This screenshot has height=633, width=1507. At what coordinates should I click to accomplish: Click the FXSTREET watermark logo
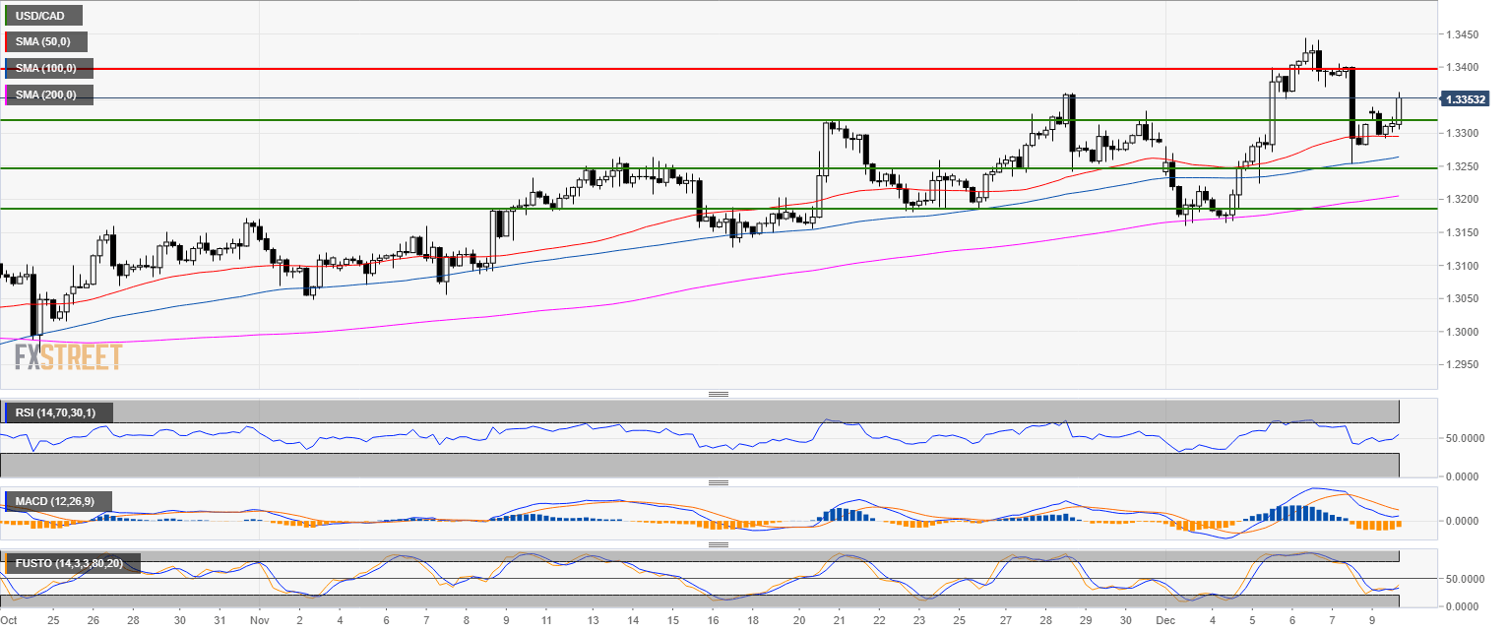click(x=68, y=356)
